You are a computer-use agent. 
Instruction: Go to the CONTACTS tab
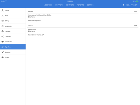click(70, 5)
